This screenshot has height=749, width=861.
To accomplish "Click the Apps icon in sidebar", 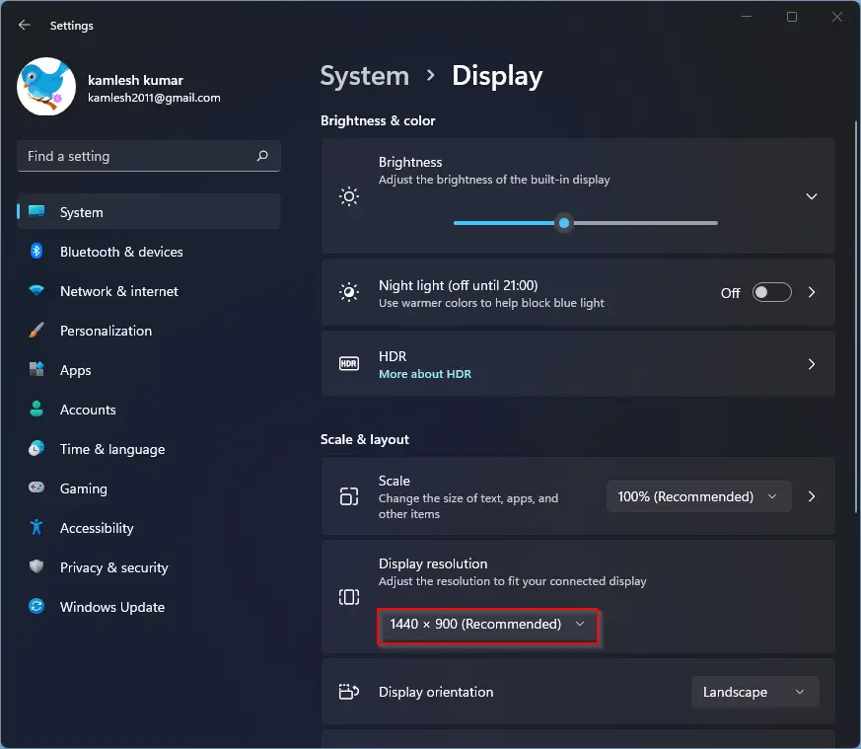I will click(36, 369).
